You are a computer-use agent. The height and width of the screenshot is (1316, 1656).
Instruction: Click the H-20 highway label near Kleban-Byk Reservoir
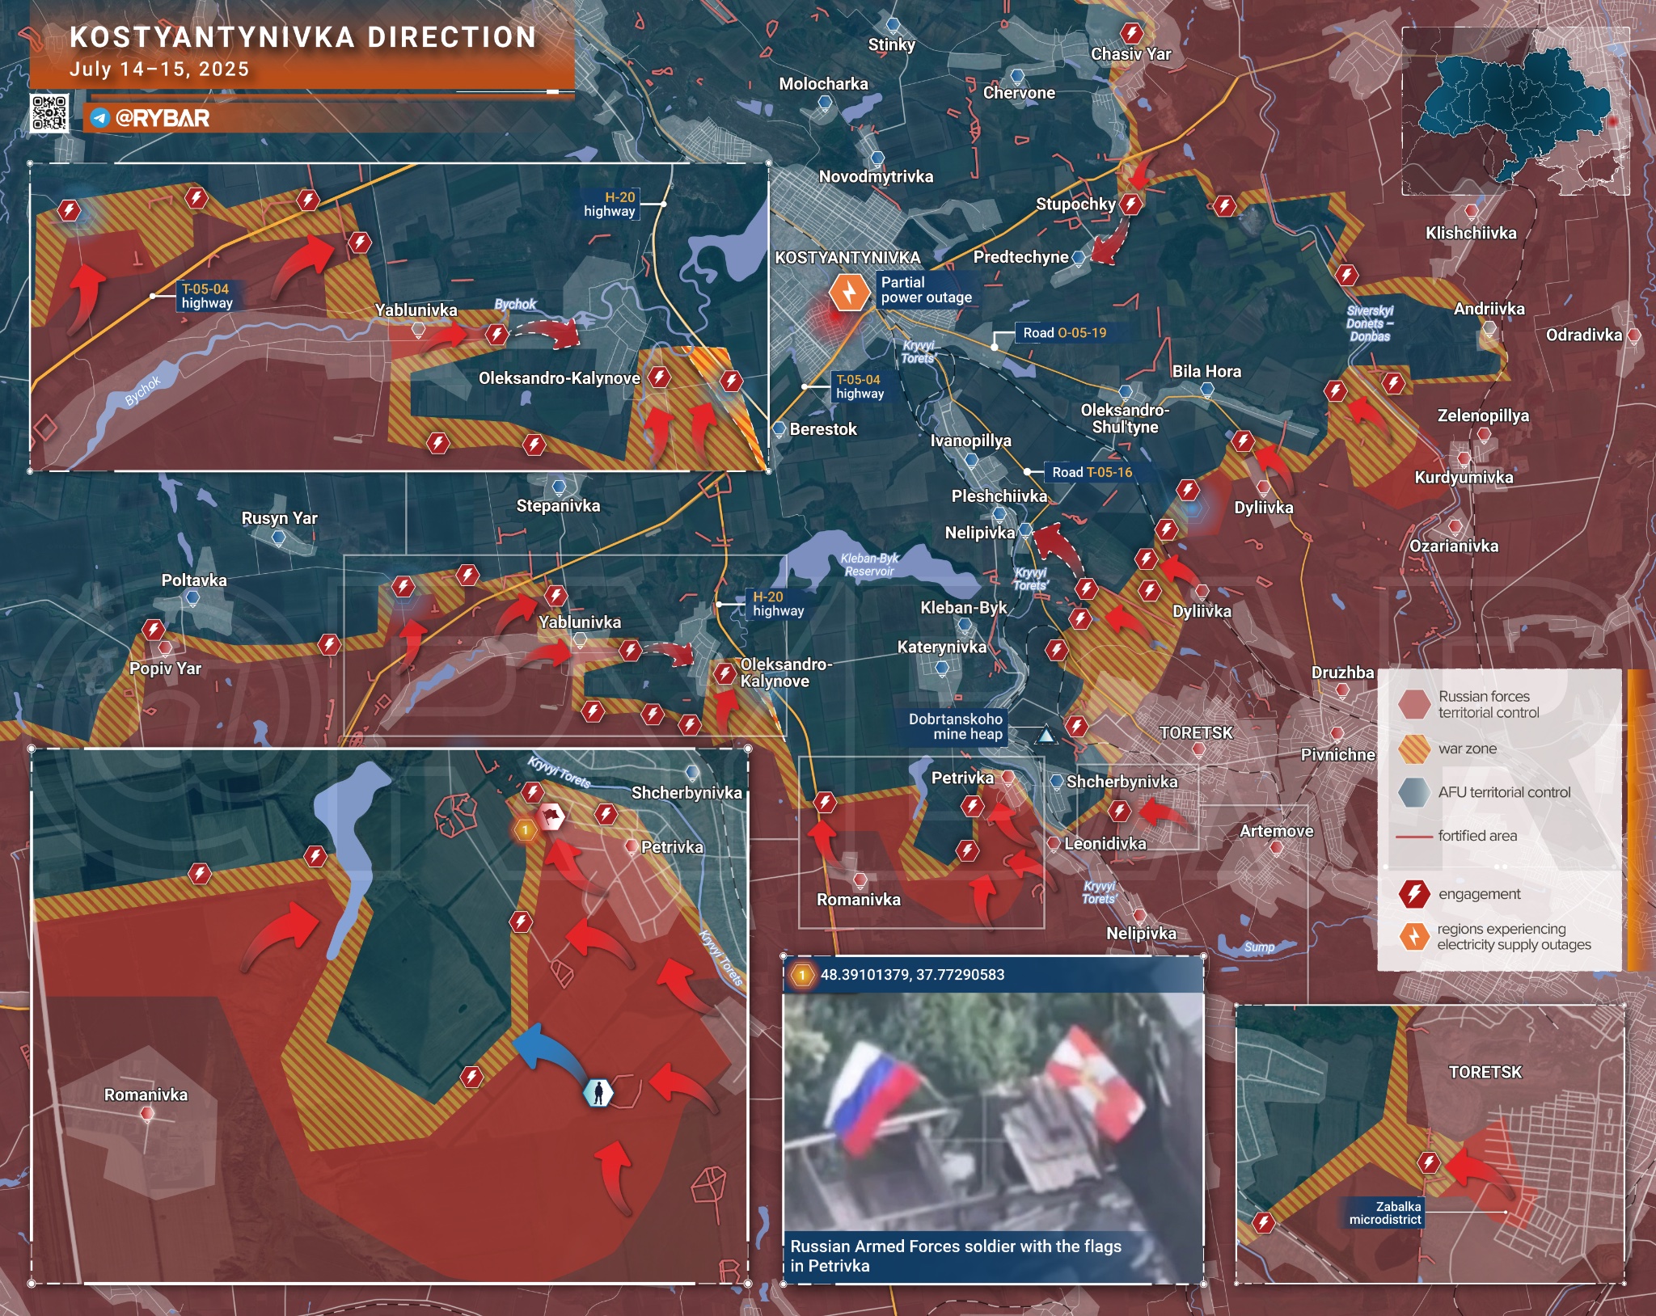[778, 604]
